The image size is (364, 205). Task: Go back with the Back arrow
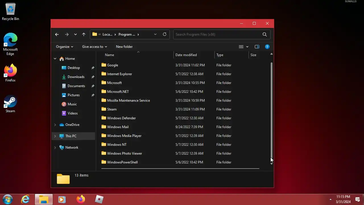click(57, 34)
